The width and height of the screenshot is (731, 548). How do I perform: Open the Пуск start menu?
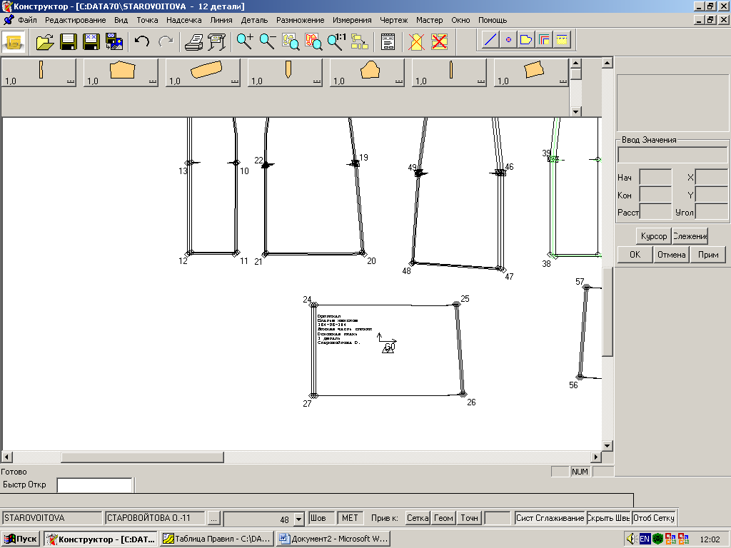click(20, 539)
